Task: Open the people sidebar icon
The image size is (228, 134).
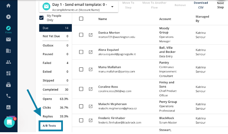Action: tap(9, 62)
